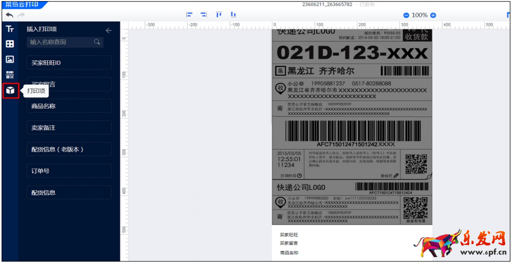
Task: Zoom out with the minus button
Action: tap(406, 16)
